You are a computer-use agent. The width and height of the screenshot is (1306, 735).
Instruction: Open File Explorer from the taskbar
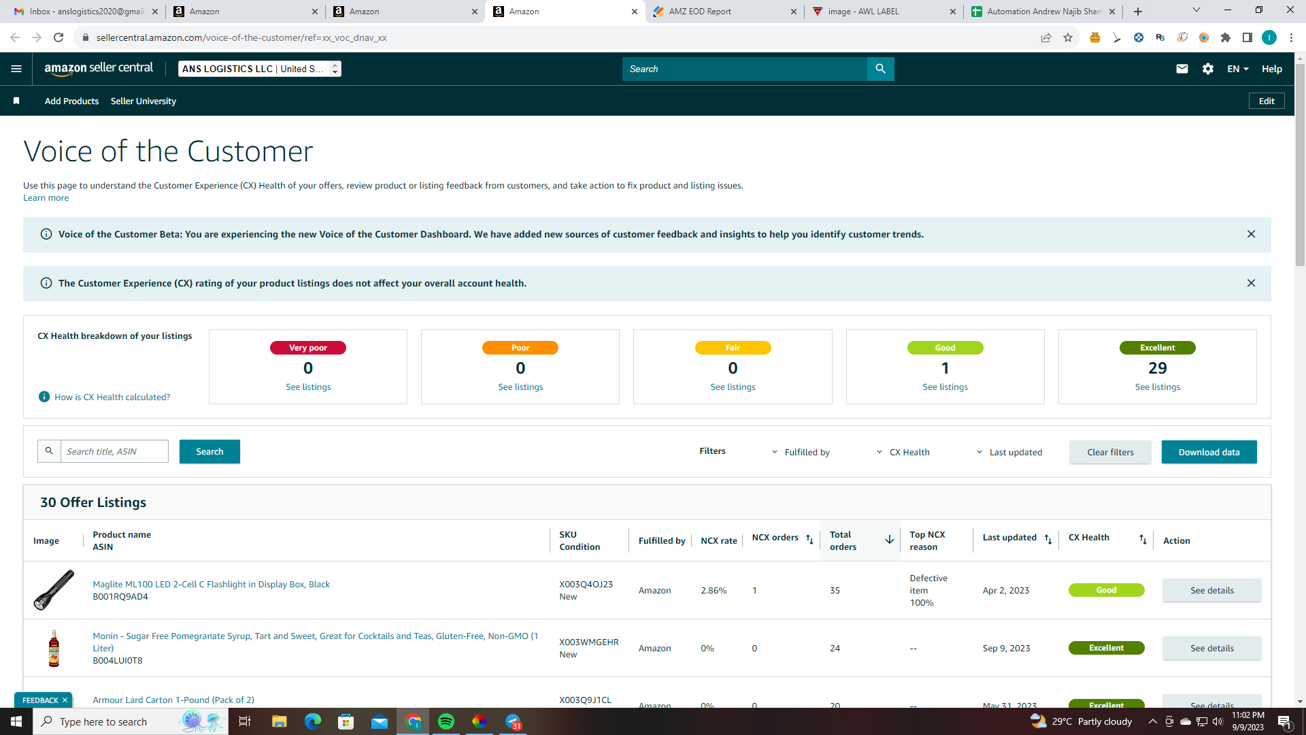[279, 721]
